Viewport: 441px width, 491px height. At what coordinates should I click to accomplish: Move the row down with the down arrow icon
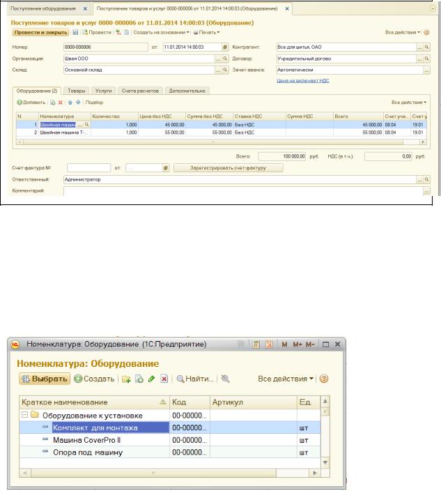click(78, 103)
